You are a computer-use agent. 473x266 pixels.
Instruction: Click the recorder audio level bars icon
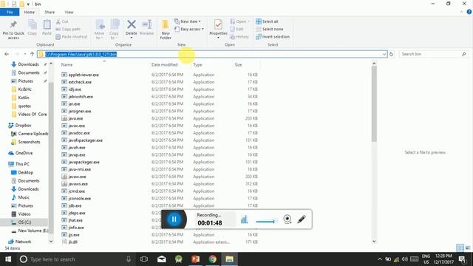244,219
